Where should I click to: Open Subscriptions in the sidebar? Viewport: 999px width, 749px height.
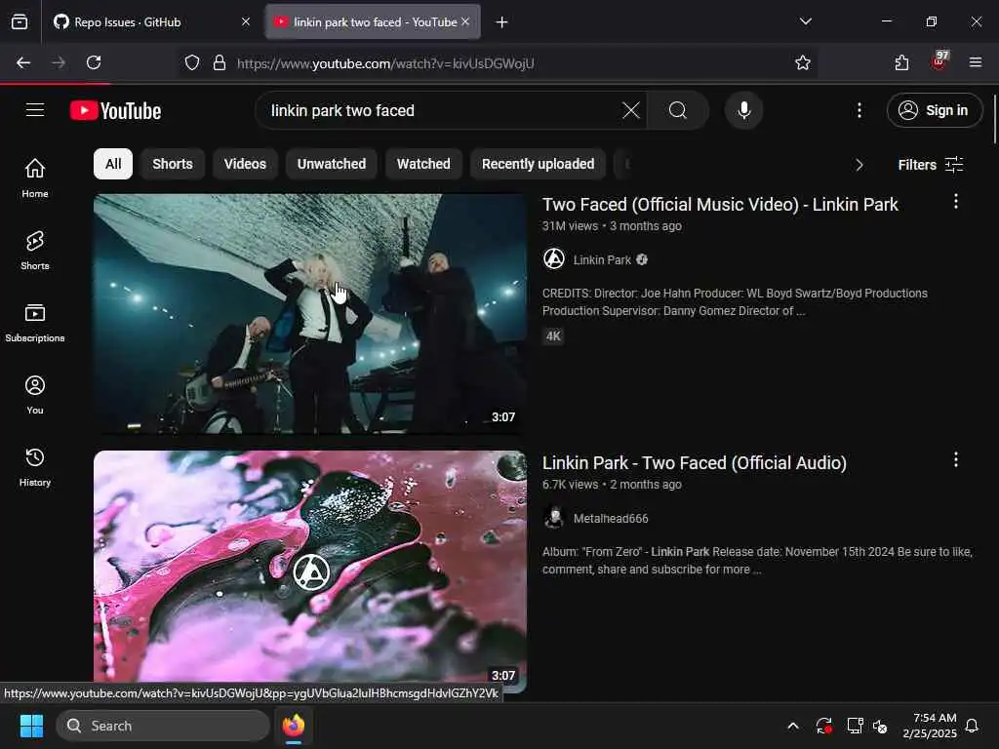[35, 322]
